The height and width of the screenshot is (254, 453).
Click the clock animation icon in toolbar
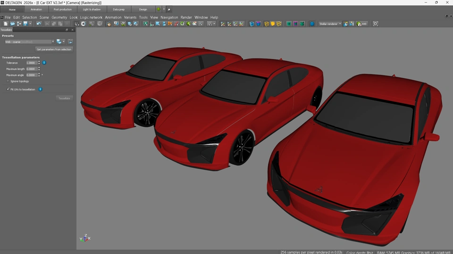[x=109, y=24]
